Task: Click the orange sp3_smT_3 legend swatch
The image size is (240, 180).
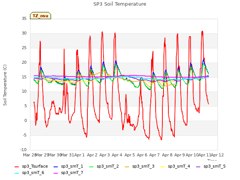Action: 127,166
